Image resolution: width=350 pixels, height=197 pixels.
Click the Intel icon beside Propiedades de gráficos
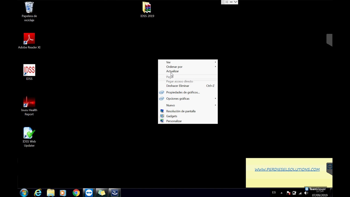coord(162,92)
